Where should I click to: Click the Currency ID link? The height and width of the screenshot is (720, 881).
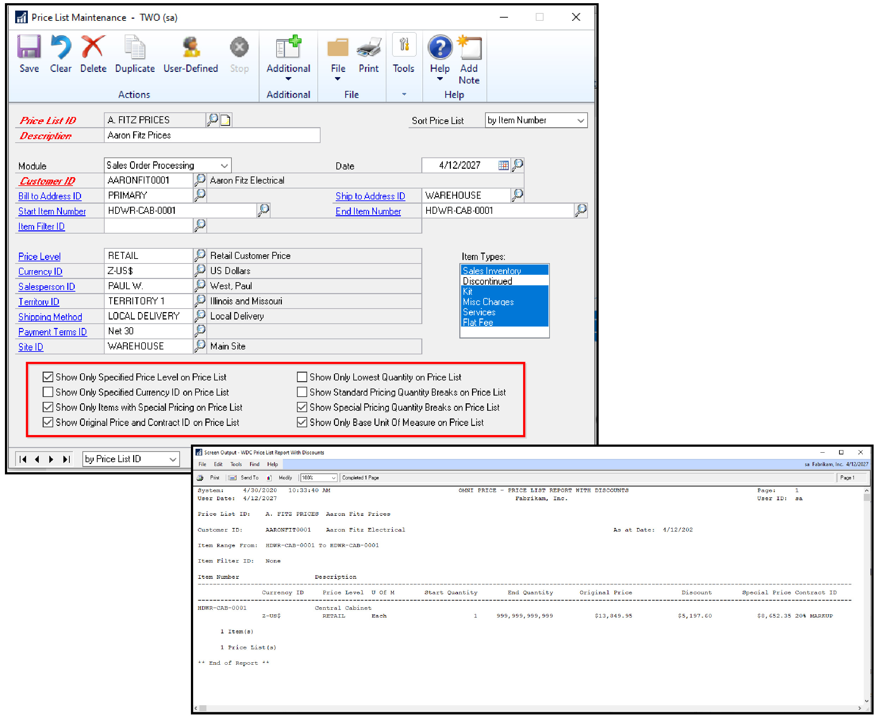click(40, 271)
